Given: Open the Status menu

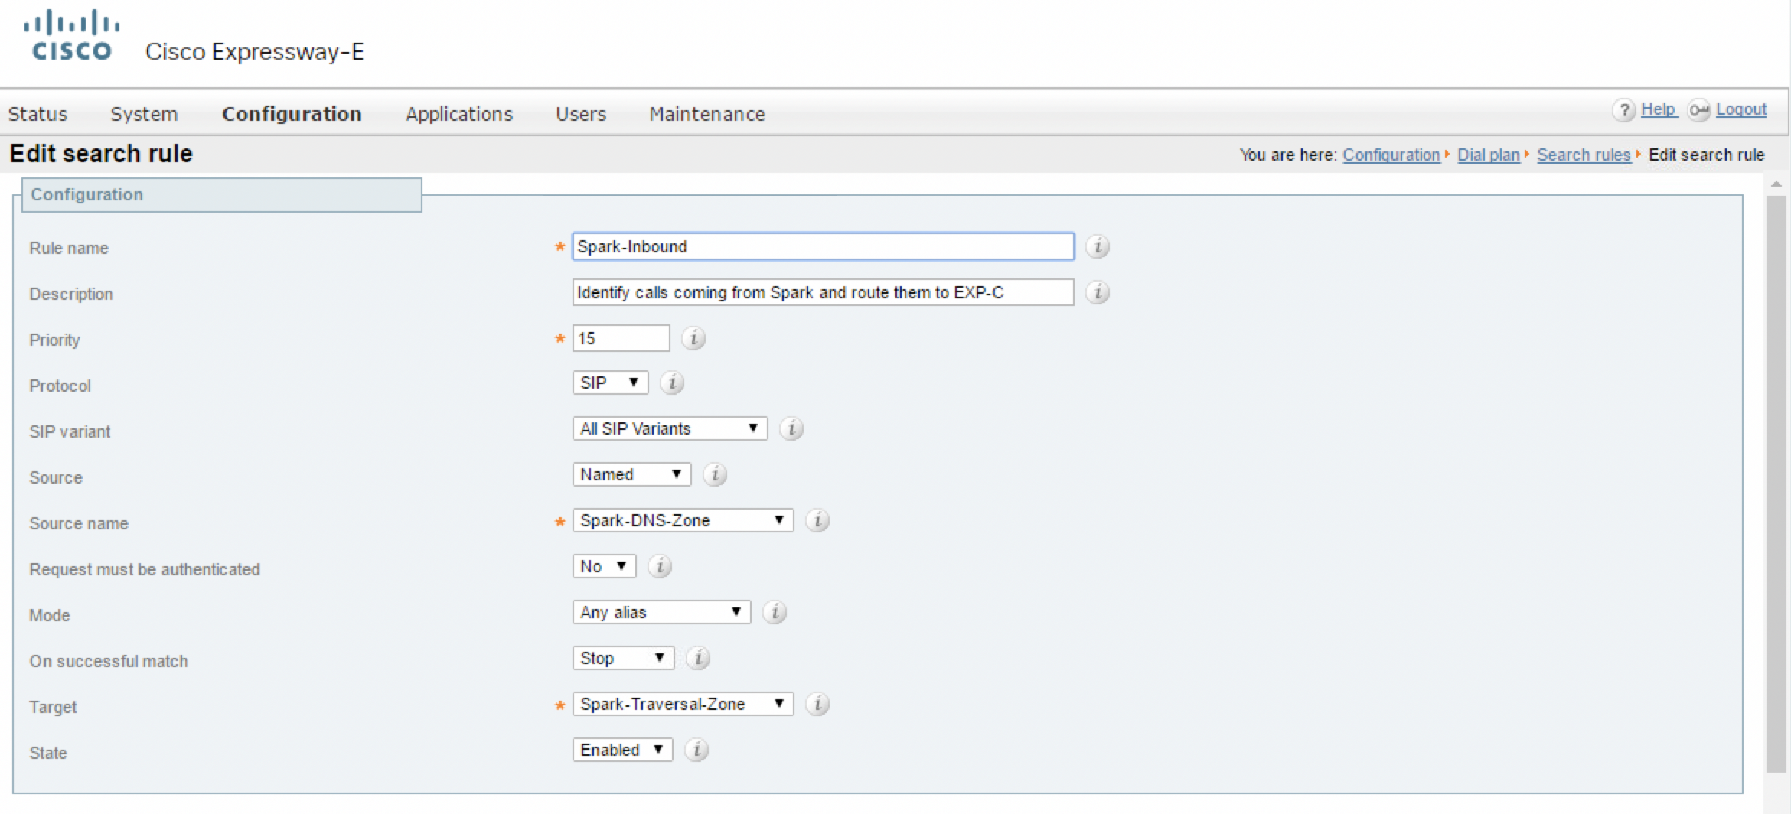Looking at the screenshot, I should tap(38, 114).
